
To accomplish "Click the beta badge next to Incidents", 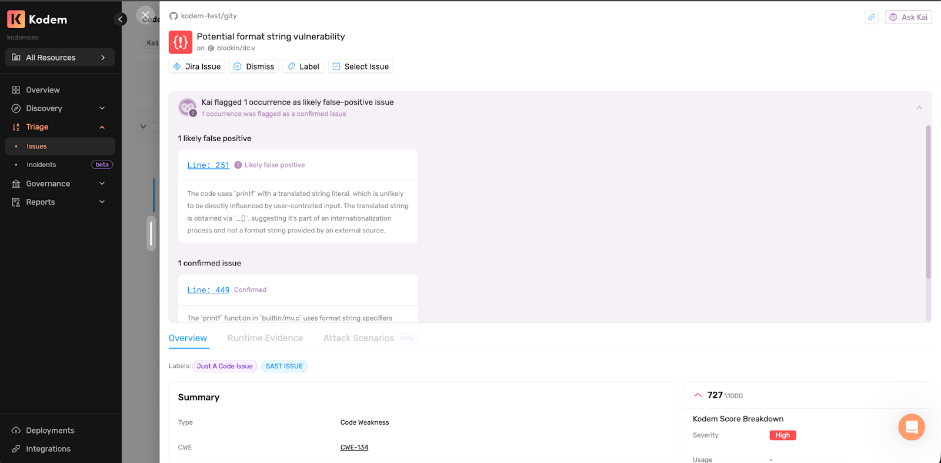I will [102, 165].
